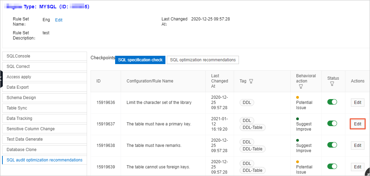
Task: Select 'The table must have remarks.'
Action: click(x=154, y=146)
